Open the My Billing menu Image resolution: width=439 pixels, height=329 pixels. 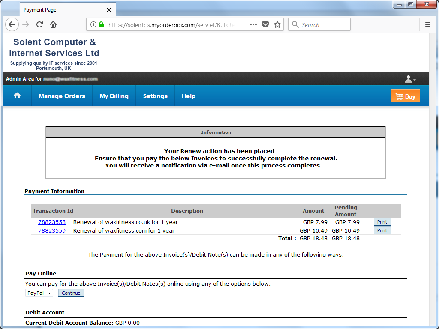(x=114, y=96)
